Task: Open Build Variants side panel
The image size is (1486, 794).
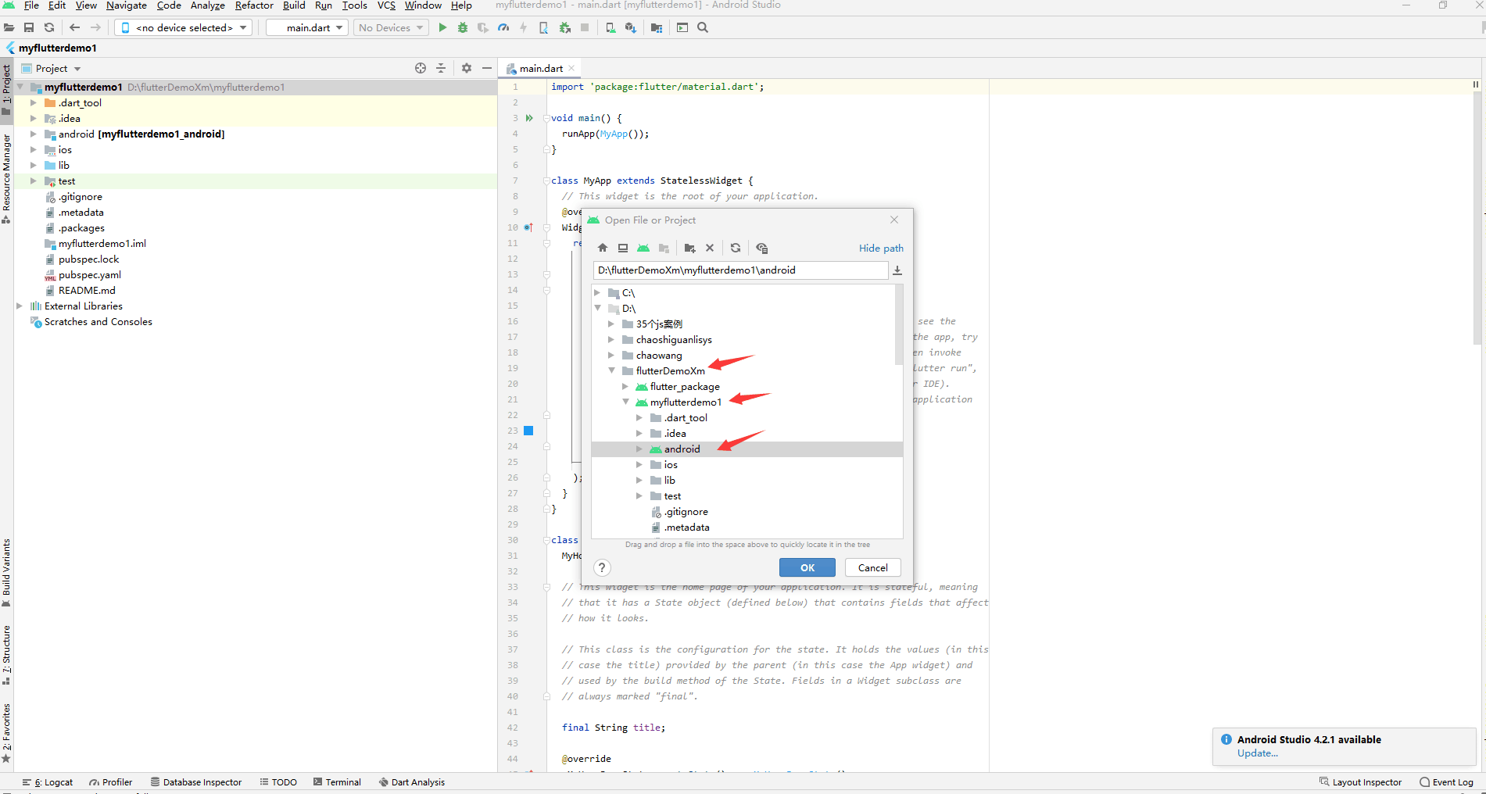Action: coord(6,572)
